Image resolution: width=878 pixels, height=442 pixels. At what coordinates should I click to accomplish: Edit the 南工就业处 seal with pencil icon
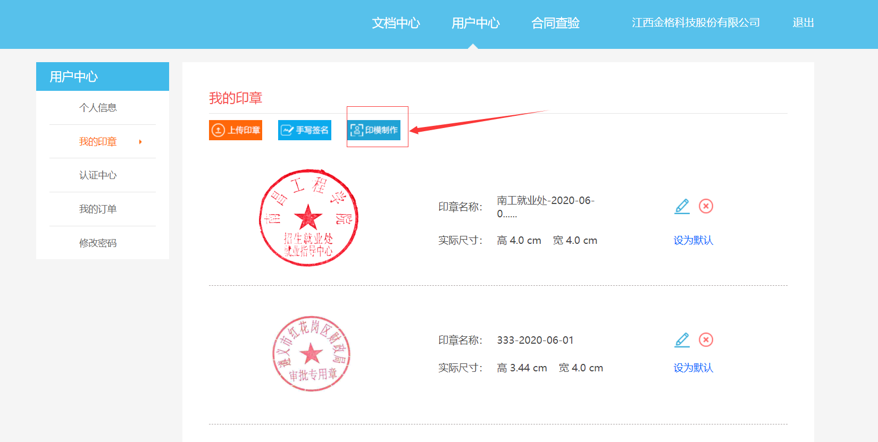[682, 206]
